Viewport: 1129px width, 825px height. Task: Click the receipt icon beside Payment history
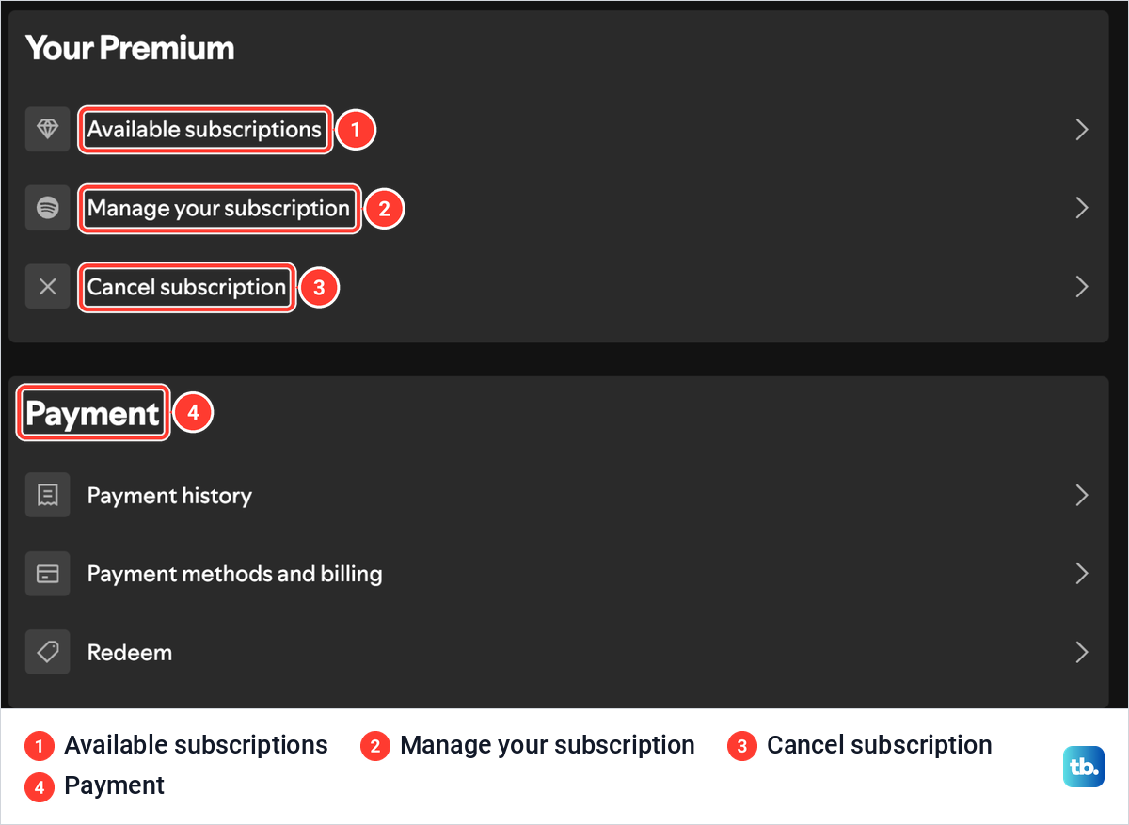pyautogui.click(x=48, y=495)
